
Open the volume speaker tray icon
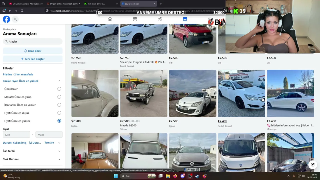303,176
